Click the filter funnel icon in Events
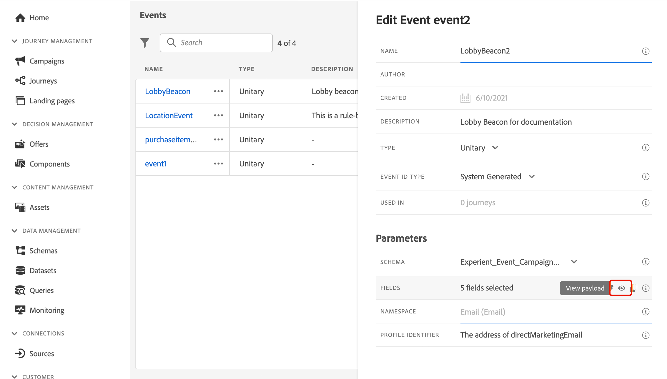Screen dimensions: 667x379 tap(144, 43)
